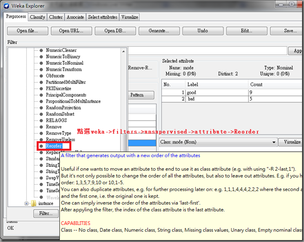
Task: Click the bullet icon beside NumericCleaner
Action: 41,50
